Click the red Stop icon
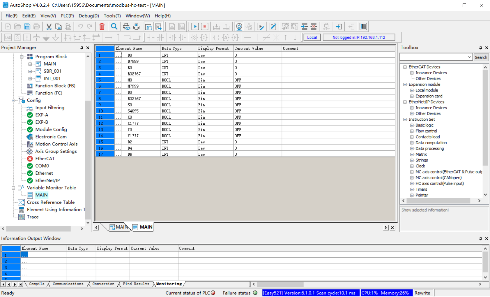This screenshot has height=297, width=490. [205, 26]
